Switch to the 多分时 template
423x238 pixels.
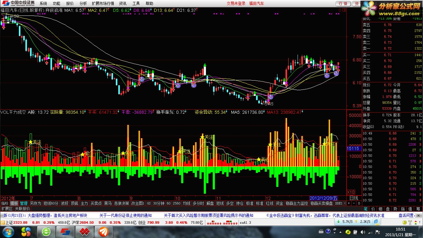198,203
